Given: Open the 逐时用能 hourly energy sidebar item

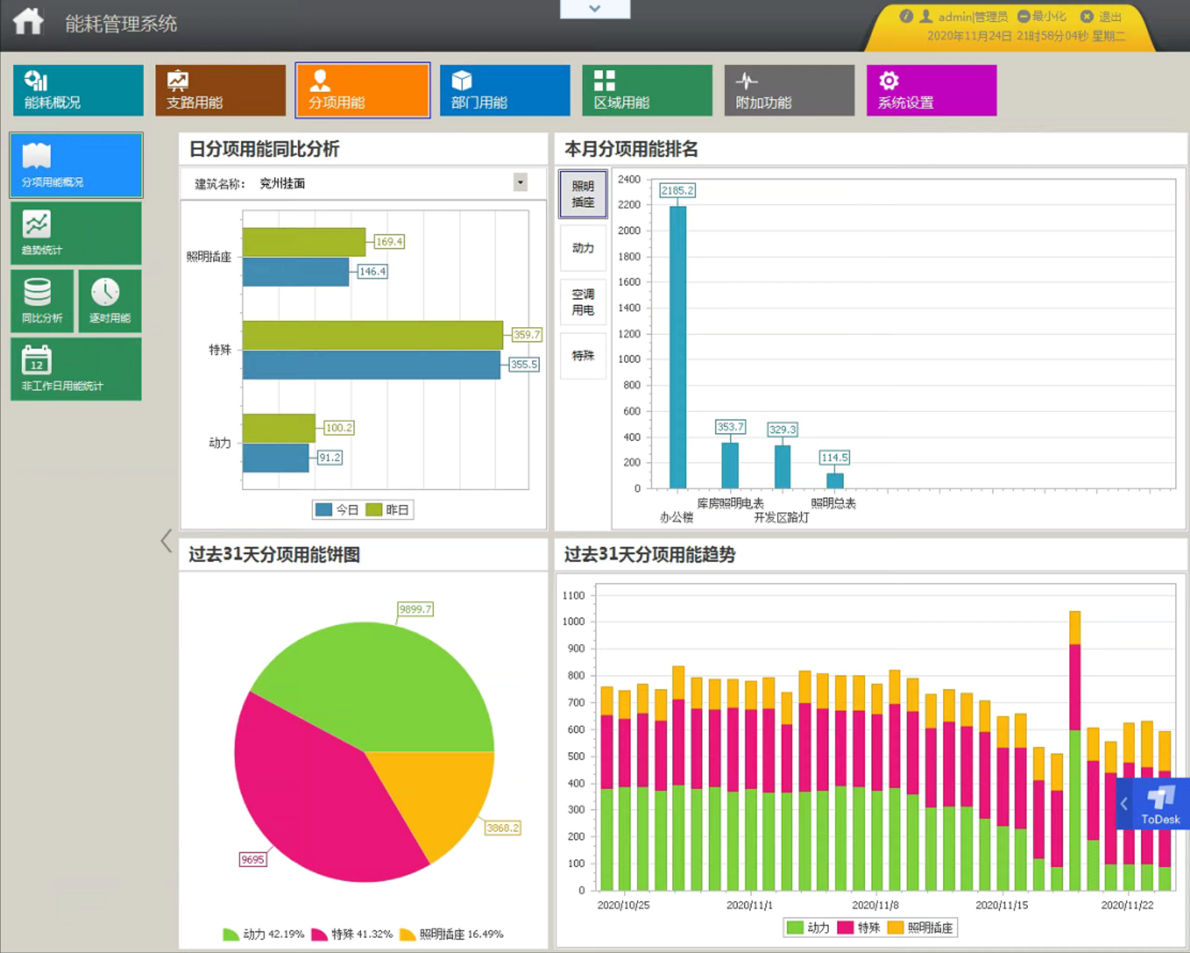Looking at the screenshot, I should (110, 301).
